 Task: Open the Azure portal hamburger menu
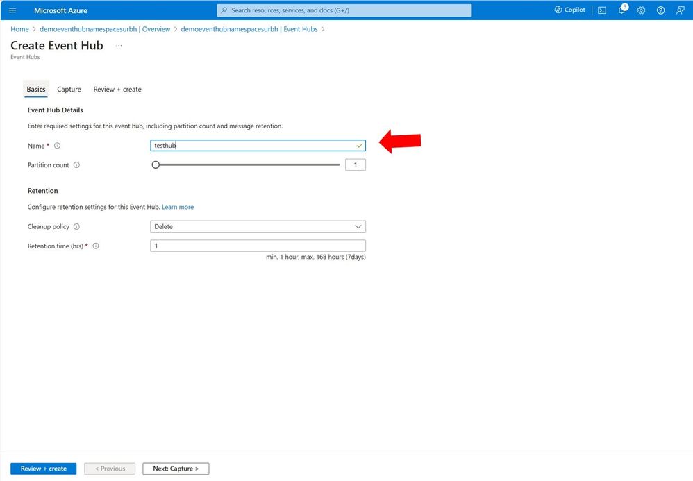click(12, 10)
